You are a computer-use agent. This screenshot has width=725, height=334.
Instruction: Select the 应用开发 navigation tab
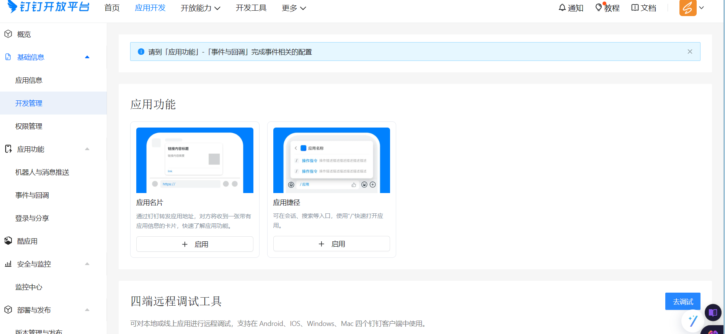click(150, 8)
